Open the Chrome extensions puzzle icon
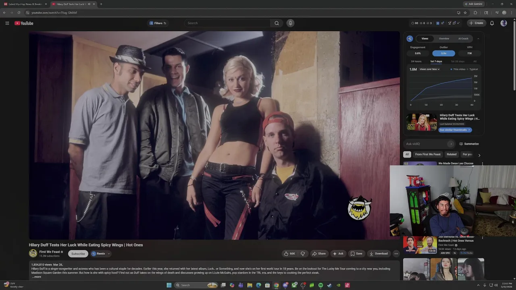This screenshot has height=290, width=516. coord(475,12)
